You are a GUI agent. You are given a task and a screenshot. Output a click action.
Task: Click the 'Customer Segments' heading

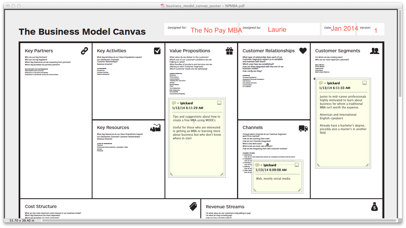click(x=338, y=51)
